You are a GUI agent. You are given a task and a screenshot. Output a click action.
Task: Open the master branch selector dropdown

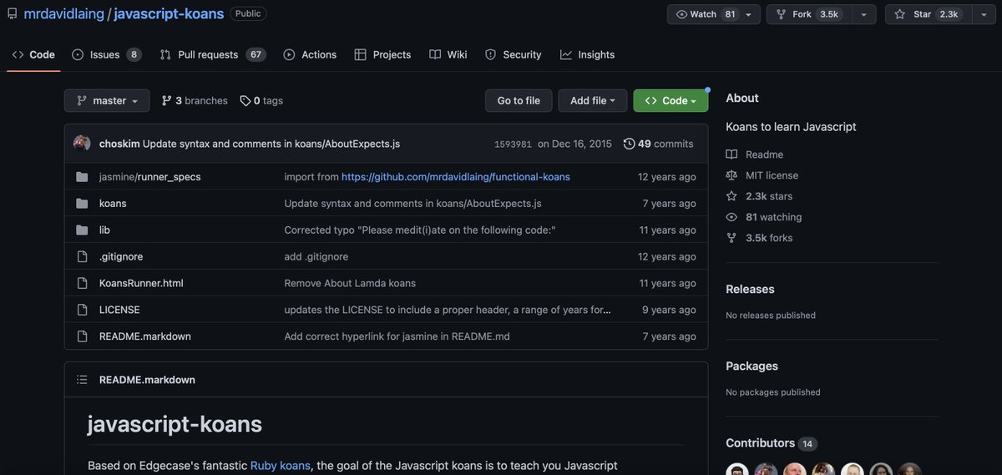click(x=107, y=101)
